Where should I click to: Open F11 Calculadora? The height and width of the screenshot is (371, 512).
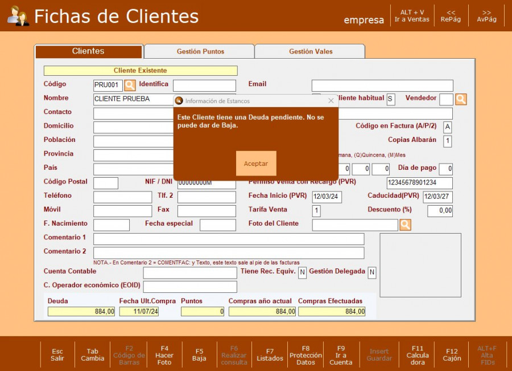[x=418, y=354]
